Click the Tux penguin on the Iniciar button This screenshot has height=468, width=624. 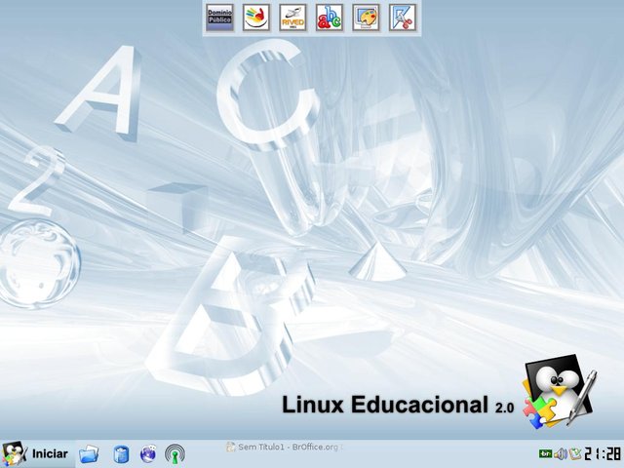point(14,453)
